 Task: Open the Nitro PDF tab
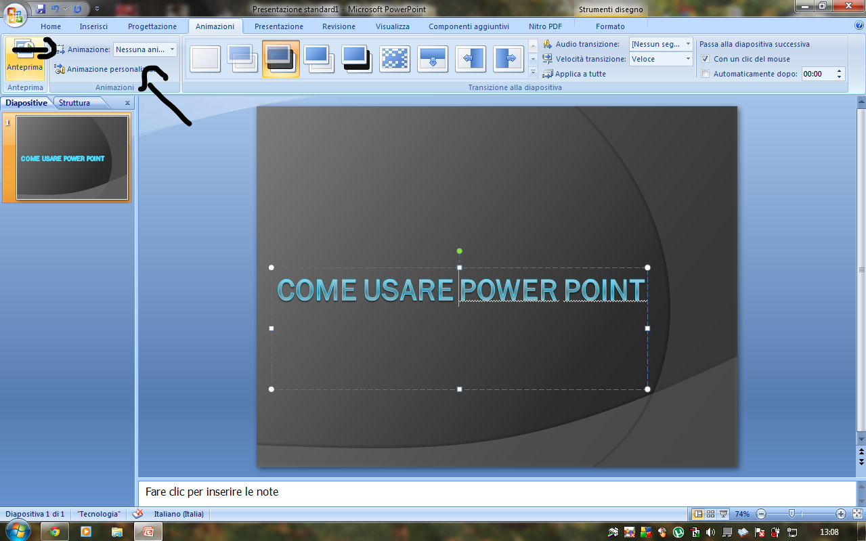(545, 26)
